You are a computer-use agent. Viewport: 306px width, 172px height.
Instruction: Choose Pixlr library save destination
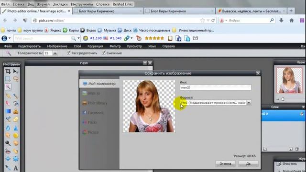click(x=95, y=103)
